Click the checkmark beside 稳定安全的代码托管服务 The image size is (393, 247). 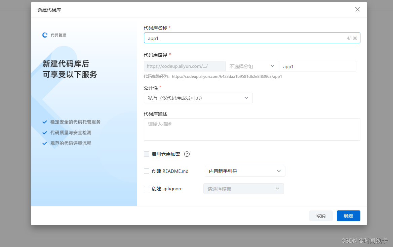45,122
